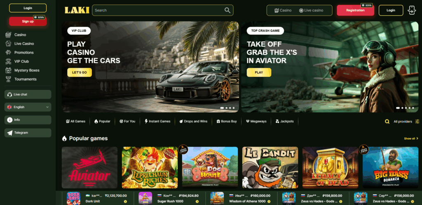The height and width of the screenshot is (205, 422).
Task: Click the ₽194,924.80 win amount
Action: (x=188, y=196)
